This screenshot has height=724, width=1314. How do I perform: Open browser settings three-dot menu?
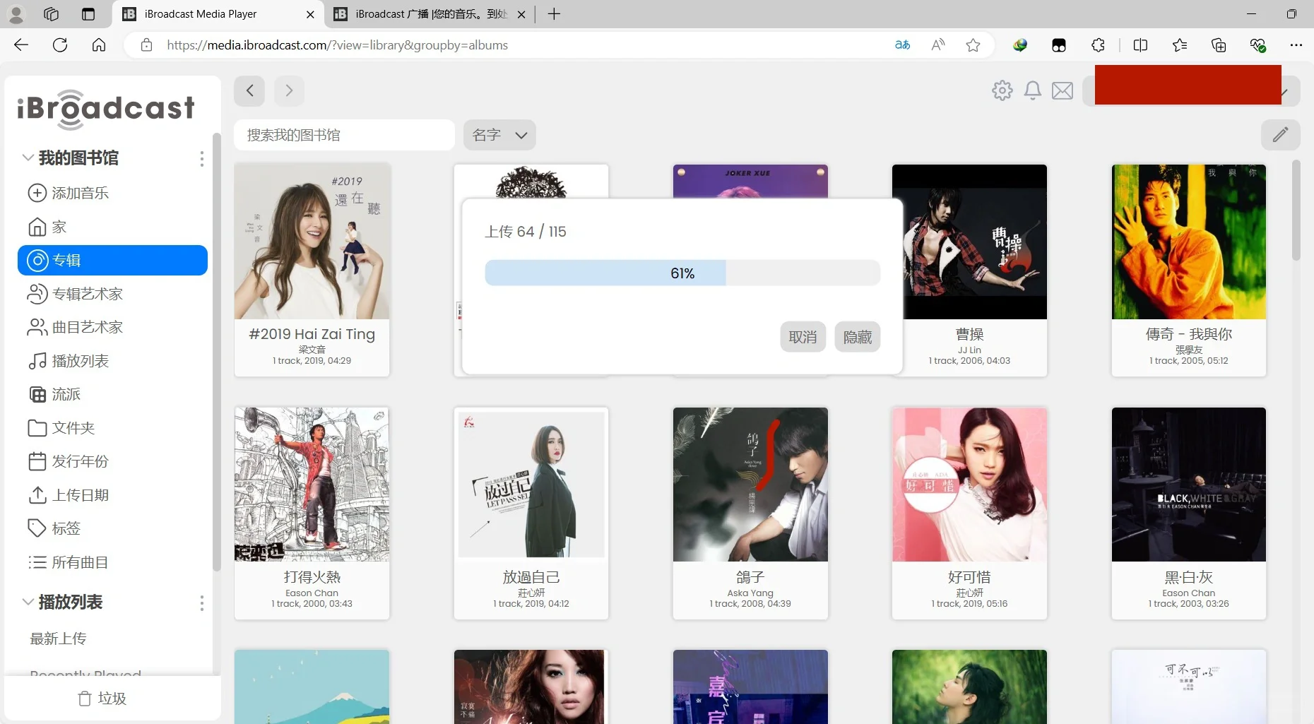point(1296,45)
